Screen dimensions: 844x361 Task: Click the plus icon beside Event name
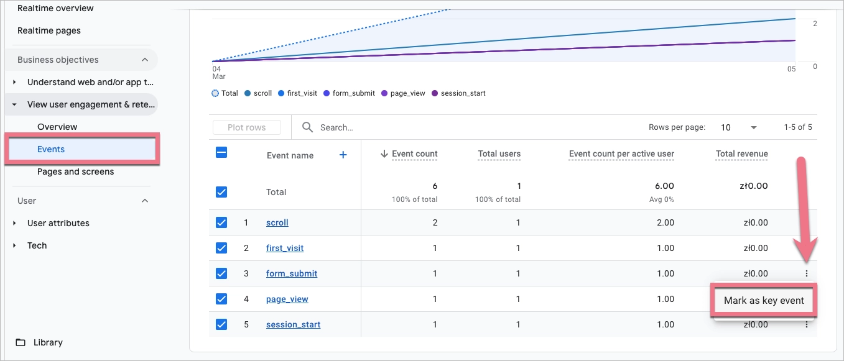[x=343, y=155]
